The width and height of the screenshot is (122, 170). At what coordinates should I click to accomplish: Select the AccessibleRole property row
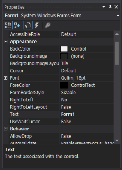pos(61,34)
